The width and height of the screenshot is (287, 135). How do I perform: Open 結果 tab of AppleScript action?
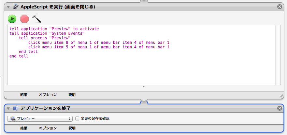pos(24,95)
